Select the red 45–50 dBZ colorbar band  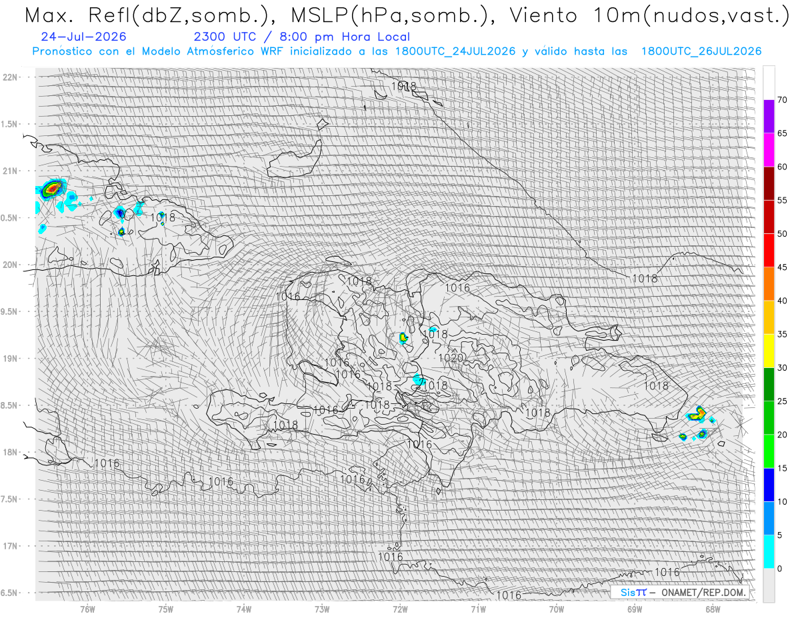pyautogui.click(x=769, y=251)
